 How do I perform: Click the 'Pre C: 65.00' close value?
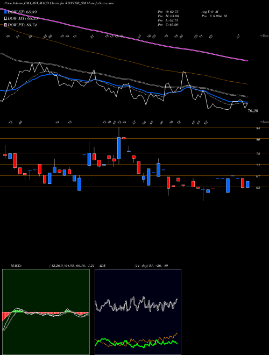coord(168,25)
